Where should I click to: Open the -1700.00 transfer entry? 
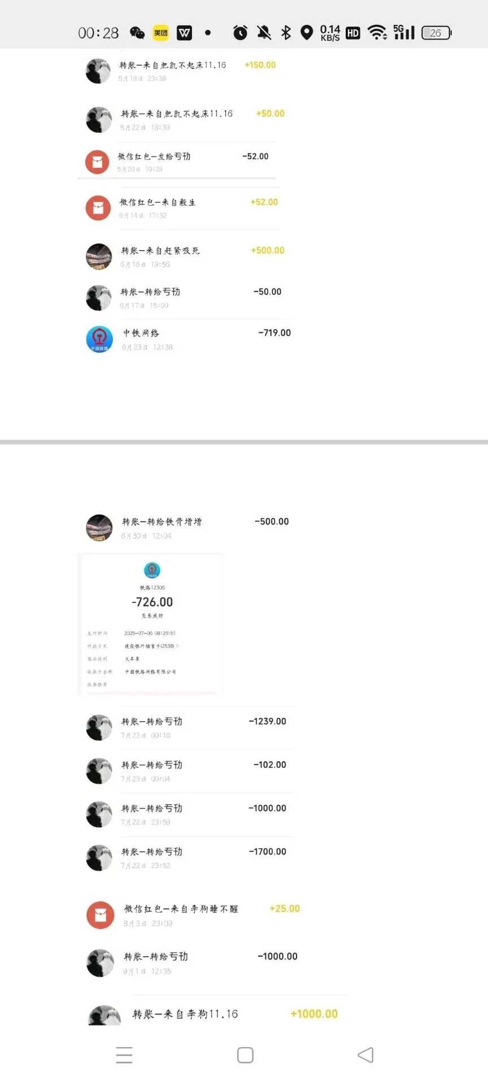[x=186, y=858]
